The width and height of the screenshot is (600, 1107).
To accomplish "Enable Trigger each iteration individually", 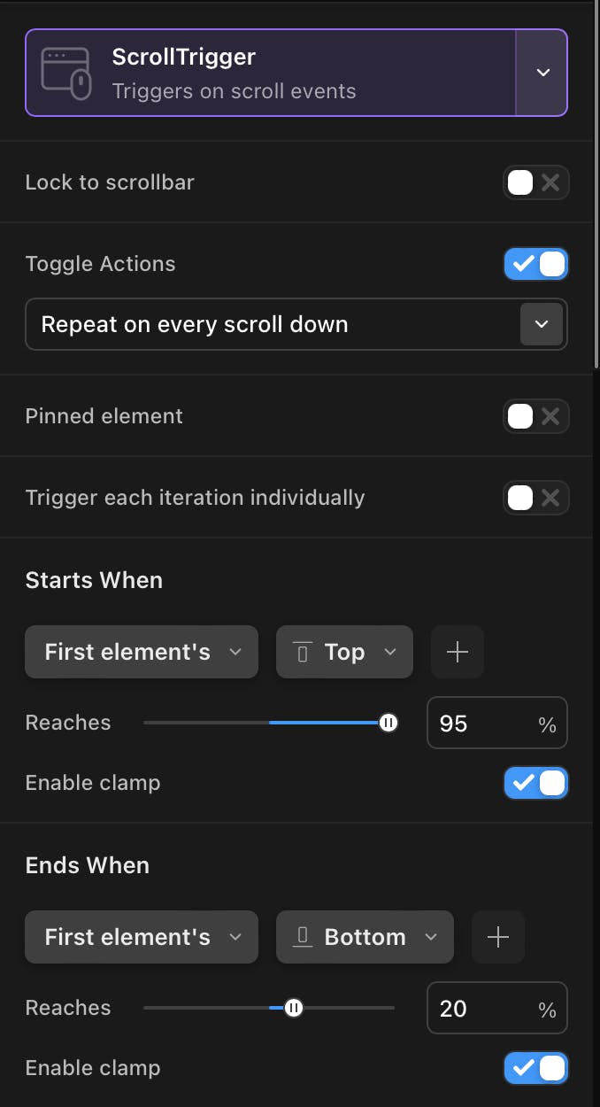I will click(x=535, y=498).
